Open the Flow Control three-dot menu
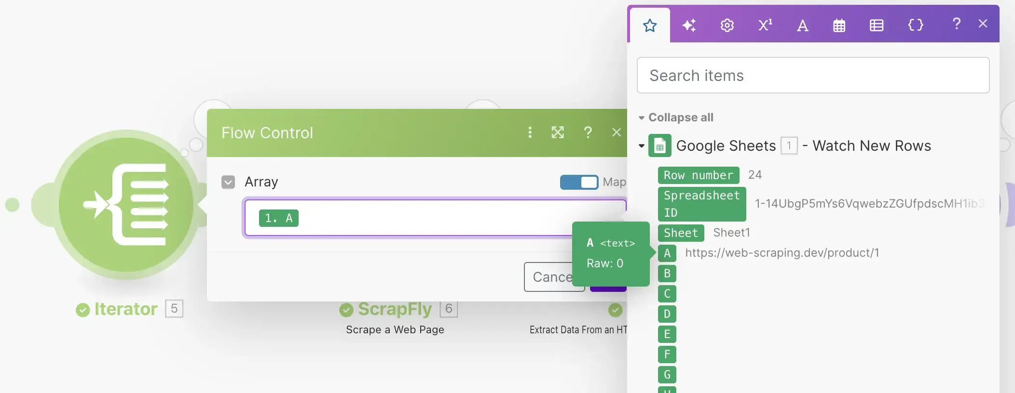The width and height of the screenshot is (1015, 393). pos(530,132)
